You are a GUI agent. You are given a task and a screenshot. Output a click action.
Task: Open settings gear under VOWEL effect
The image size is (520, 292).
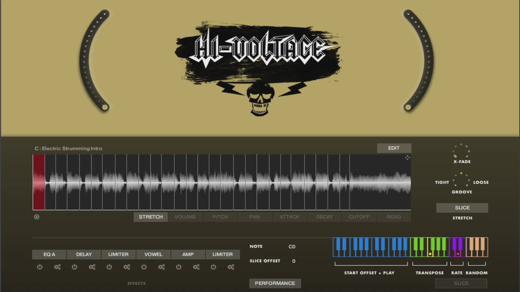click(161, 267)
